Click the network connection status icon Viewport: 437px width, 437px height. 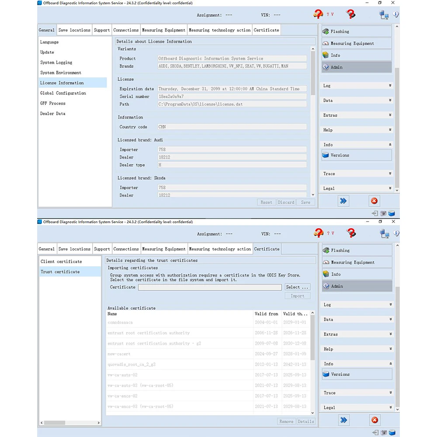pyautogui.click(x=384, y=14)
